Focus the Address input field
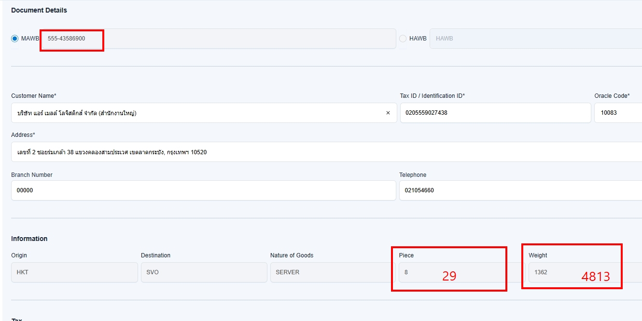The height and width of the screenshot is (321, 642). 323,152
